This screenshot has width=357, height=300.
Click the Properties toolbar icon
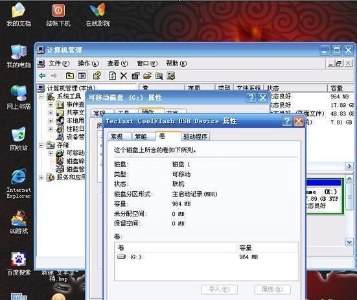tap(135, 76)
